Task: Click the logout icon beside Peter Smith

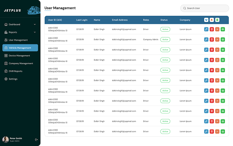Action: (36, 139)
